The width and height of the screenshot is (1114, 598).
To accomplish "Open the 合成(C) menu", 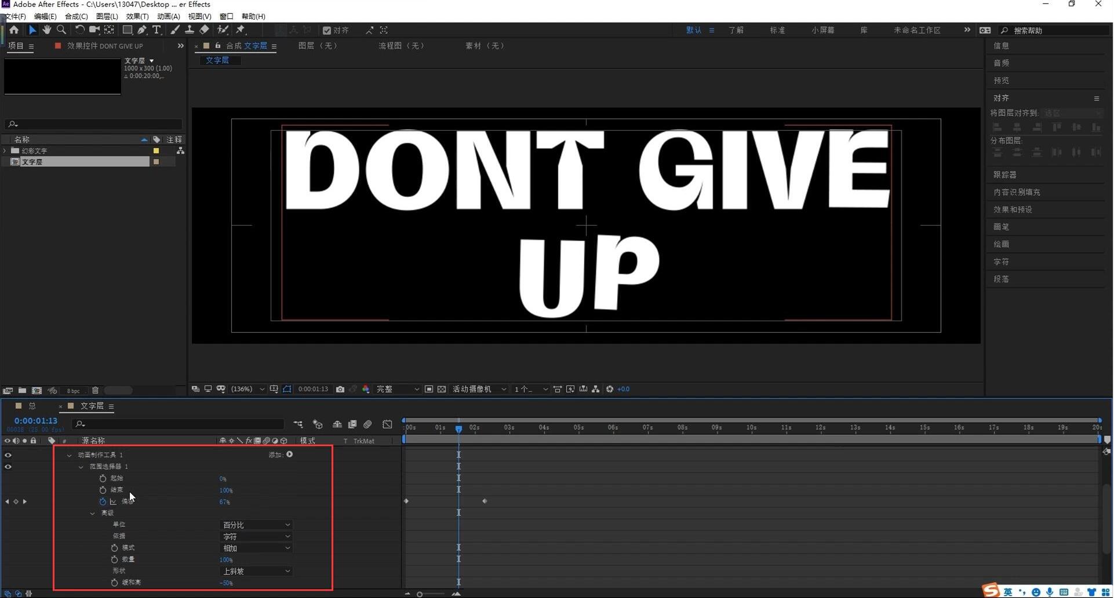I will [x=76, y=16].
